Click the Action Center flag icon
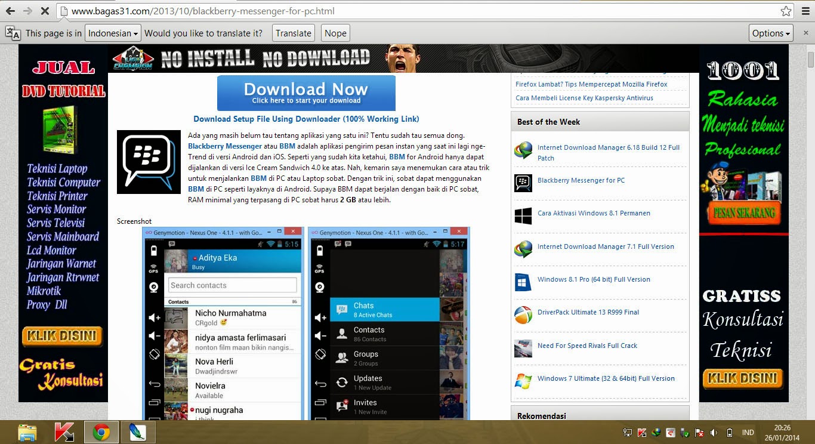 [x=699, y=432]
